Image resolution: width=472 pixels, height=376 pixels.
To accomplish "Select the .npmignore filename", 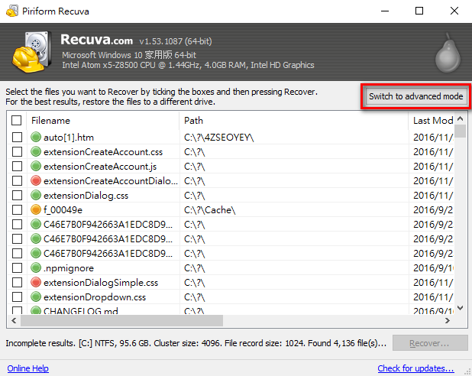I will pyautogui.click(x=69, y=268).
